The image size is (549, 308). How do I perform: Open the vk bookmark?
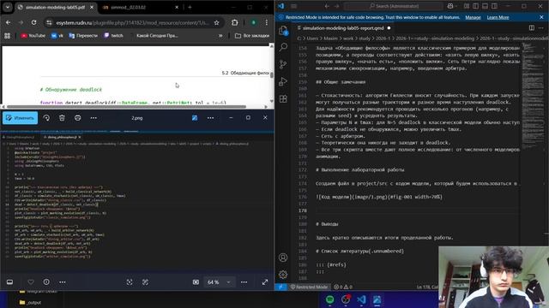tap(57, 36)
